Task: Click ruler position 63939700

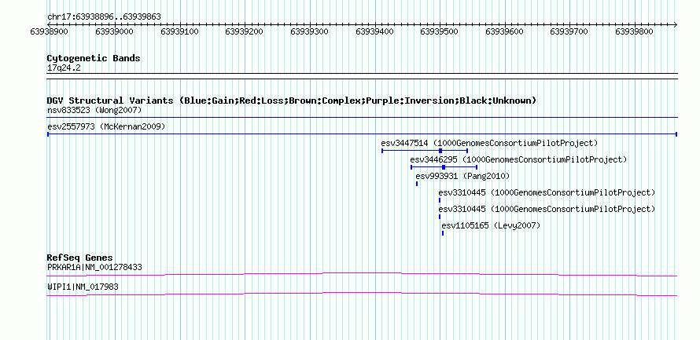Action: pyautogui.click(x=569, y=31)
